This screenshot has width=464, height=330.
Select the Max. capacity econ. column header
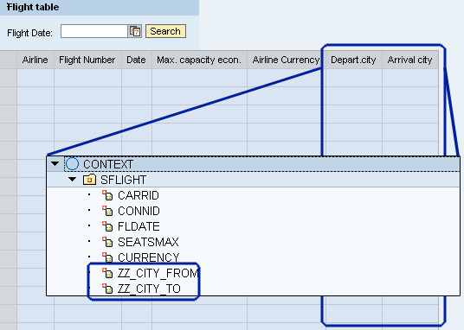[199, 60]
